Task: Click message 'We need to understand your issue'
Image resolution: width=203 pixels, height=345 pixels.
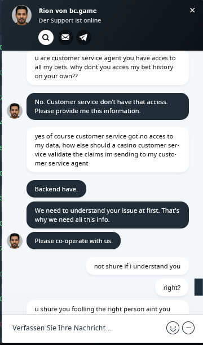Action: click(108, 215)
